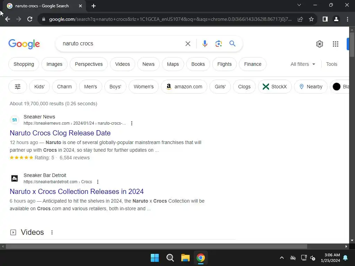The height and width of the screenshot is (266, 355).
Task: Open the filter sliders chip
Action: click(x=18, y=87)
